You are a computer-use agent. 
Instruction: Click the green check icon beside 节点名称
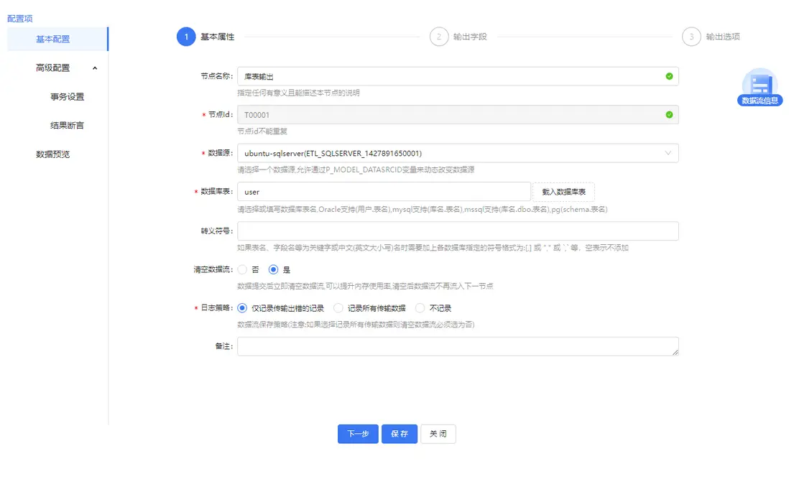click(669, 76)
